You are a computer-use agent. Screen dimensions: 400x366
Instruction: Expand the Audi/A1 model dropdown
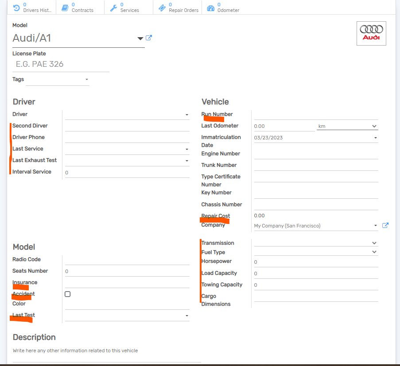click(x=140, y=39)
